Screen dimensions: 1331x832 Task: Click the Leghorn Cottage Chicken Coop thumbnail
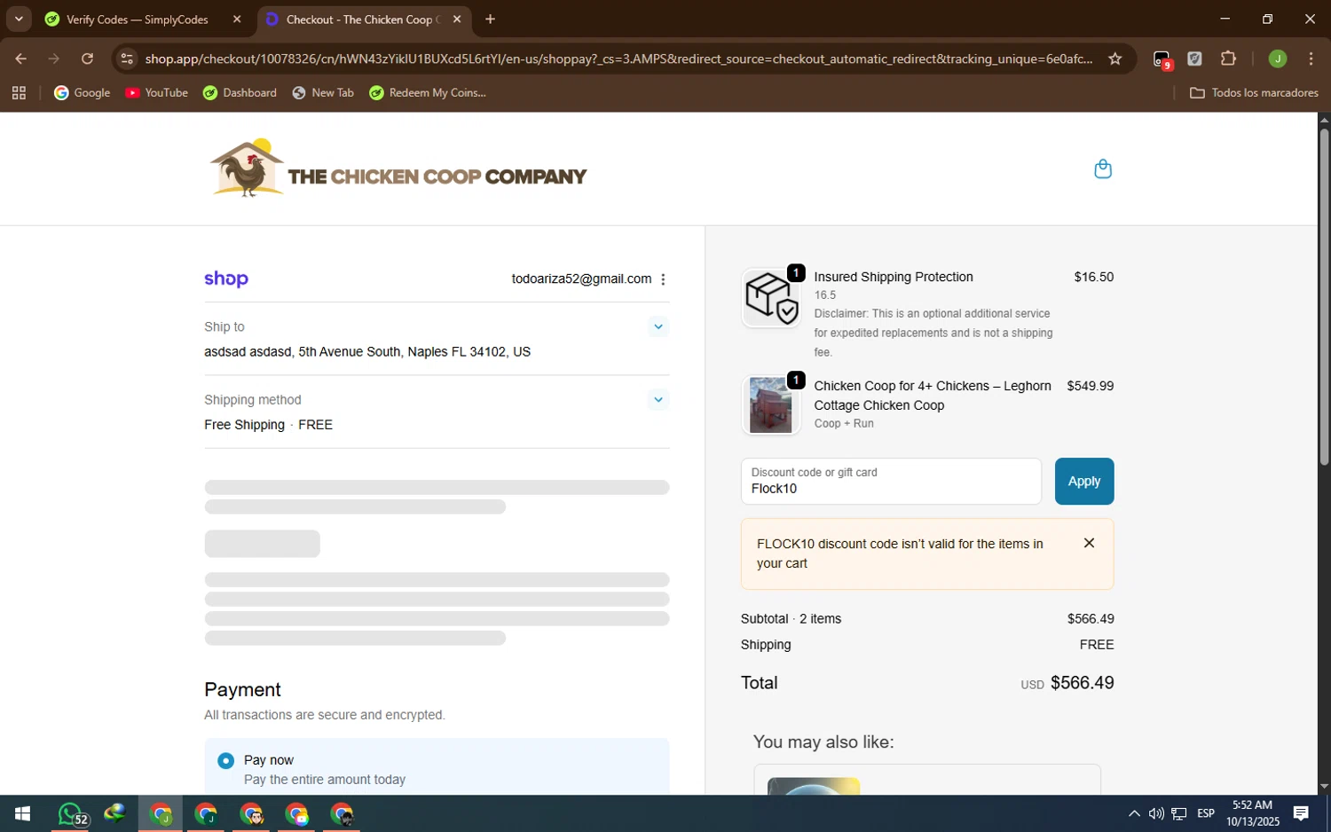(770, 405)
